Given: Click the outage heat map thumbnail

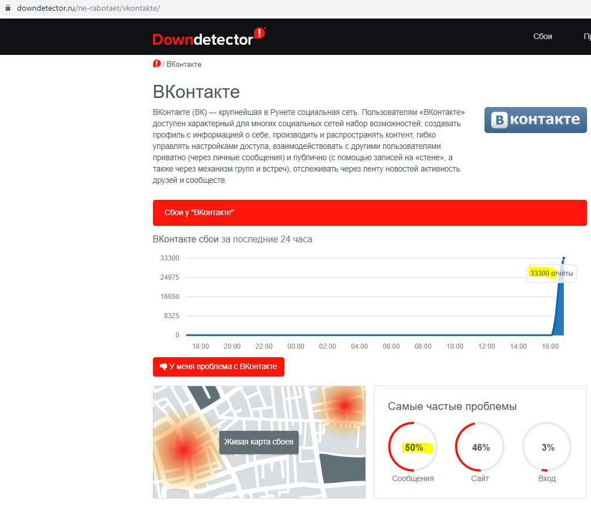Looking at the screenshot, I should tap(259, 442).
